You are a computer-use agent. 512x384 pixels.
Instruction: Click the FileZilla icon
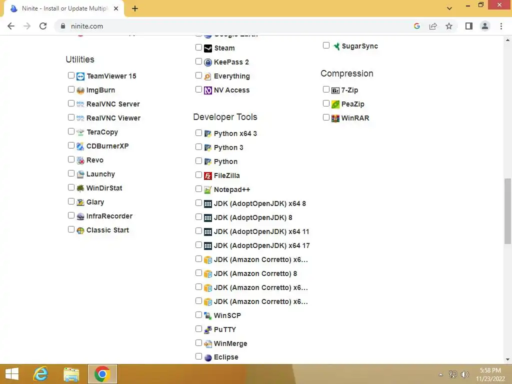click(x=208, y=176)
